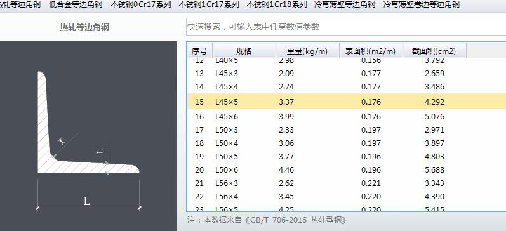The height and width of the screenshot is (231, 506).
Task: Switch to 不锈钢1Cr17系列 tab
Action: coord(208,4)
